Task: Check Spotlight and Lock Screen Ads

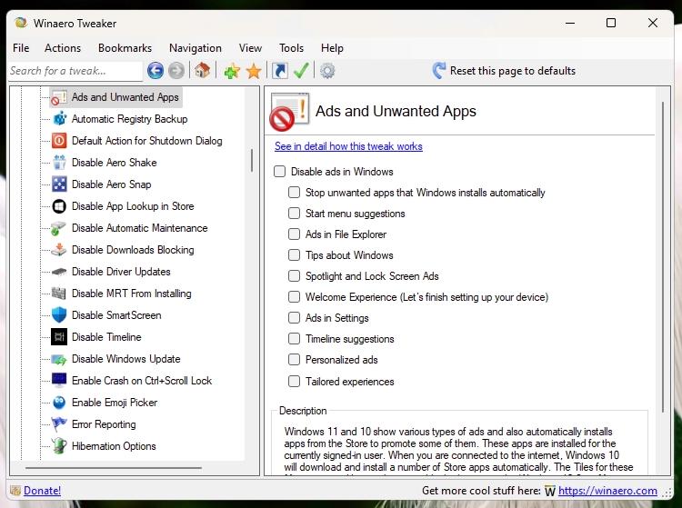Action: pos(294,275)
